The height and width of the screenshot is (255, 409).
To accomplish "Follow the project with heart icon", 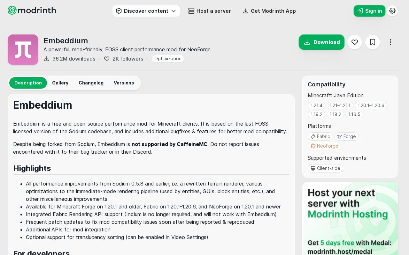I will pos(355,42).
